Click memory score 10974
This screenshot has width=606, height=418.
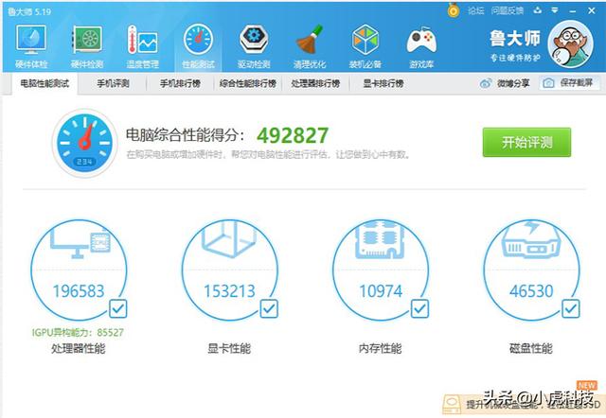pos(381,291)
